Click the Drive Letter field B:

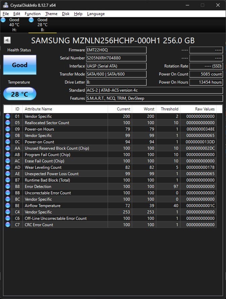pos(116,82)
